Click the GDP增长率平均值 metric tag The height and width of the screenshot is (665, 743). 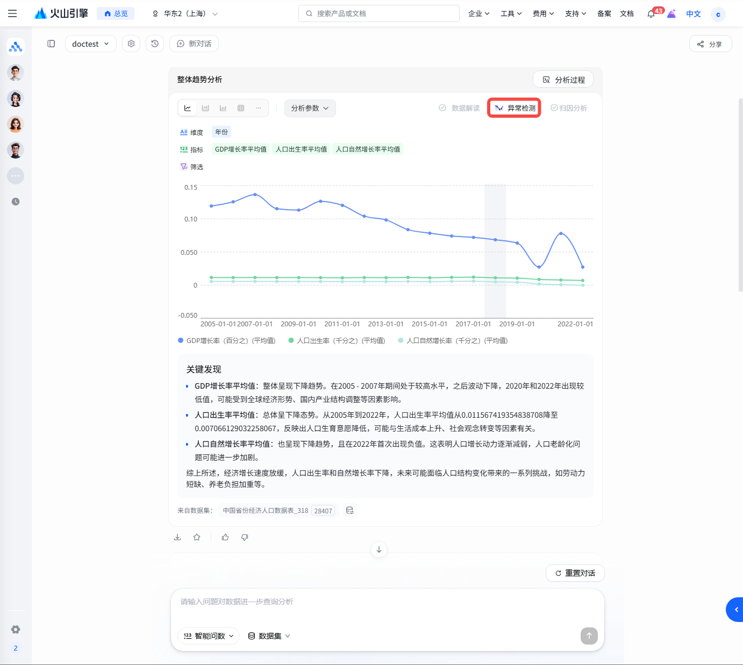coord(241,149)
